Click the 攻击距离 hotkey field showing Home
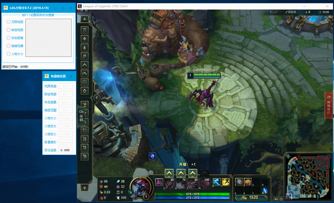334x203 pixels. (65, 102)
